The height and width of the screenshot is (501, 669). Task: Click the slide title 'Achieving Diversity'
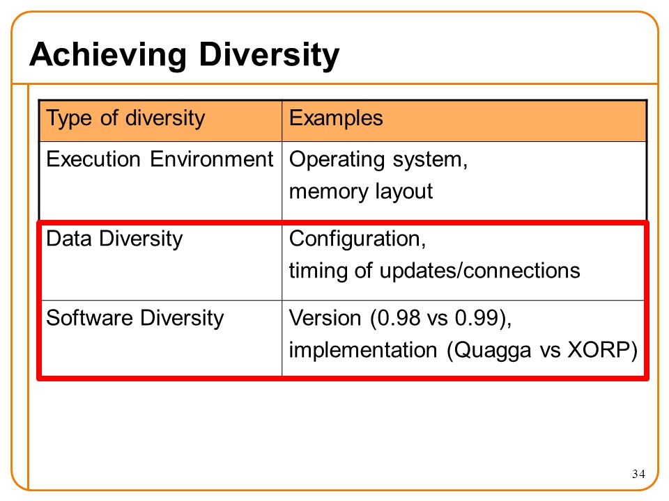coord(184,56)
